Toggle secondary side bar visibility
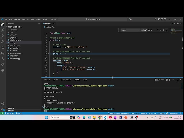The width and height of the screenshot is (184, 138). point(165,19)
